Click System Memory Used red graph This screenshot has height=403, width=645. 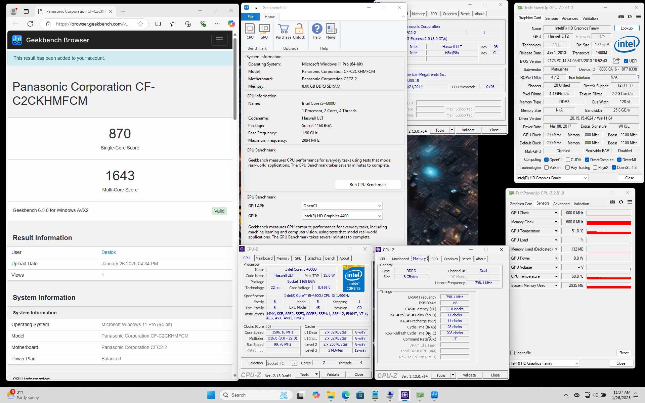point(609,285)
